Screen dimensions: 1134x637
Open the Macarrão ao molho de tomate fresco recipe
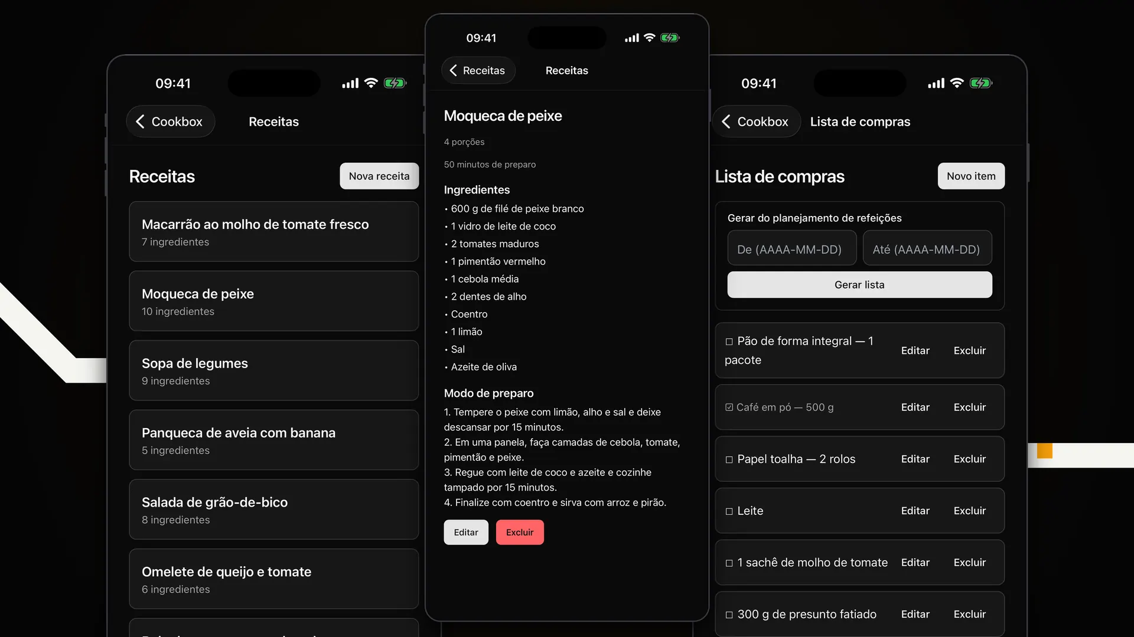click(273, 232)
